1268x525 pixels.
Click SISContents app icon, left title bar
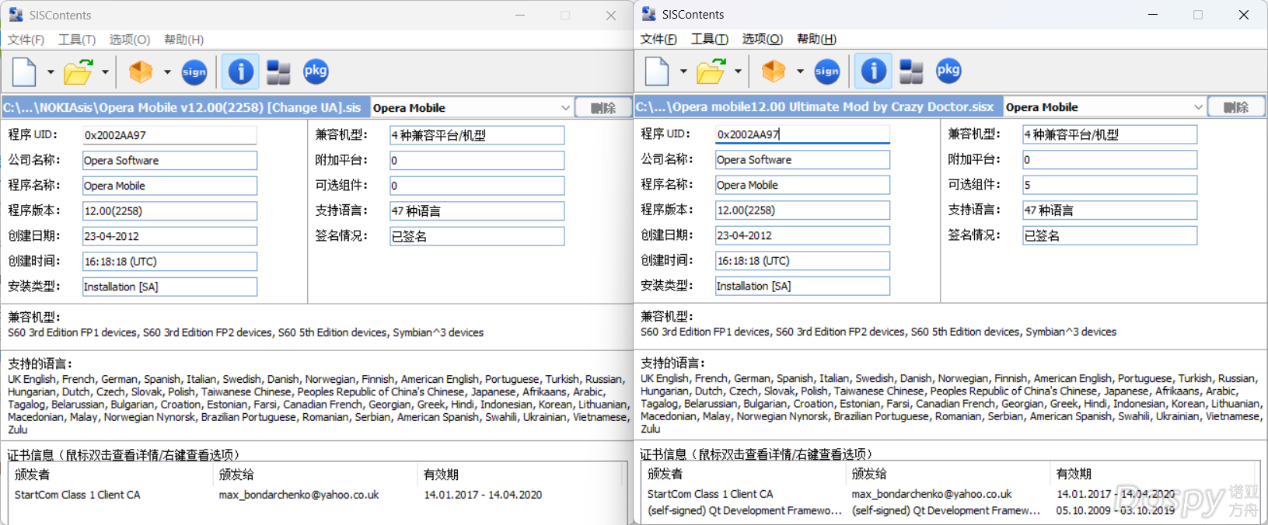tap(16, 15)
